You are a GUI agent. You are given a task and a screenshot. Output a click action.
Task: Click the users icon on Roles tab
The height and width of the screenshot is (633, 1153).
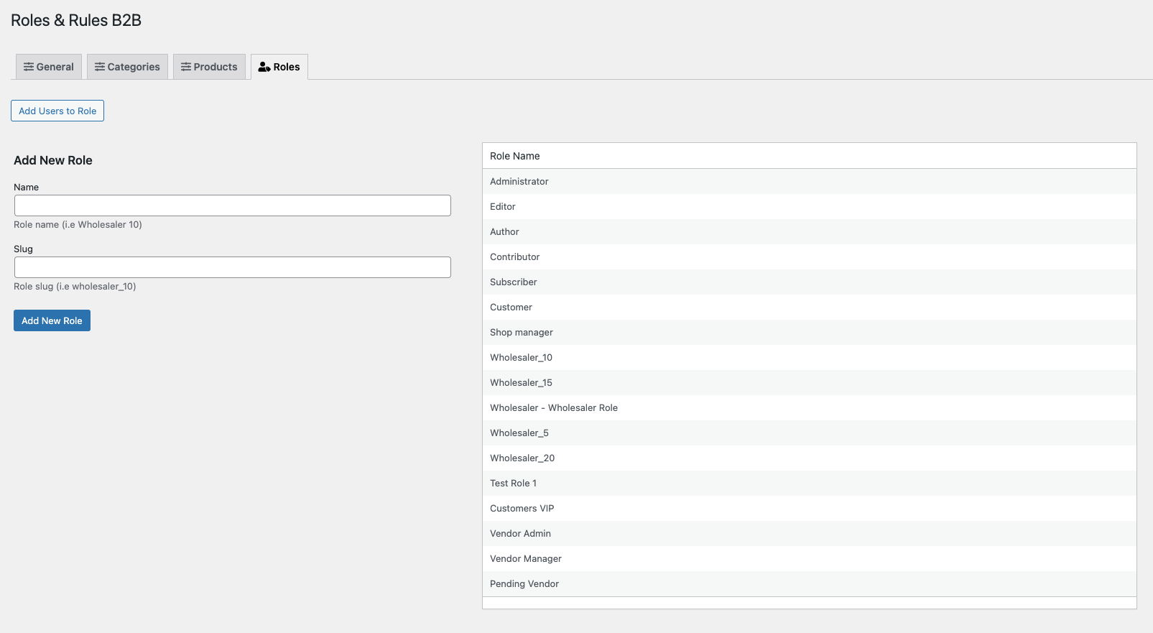[x=264, y=67]
